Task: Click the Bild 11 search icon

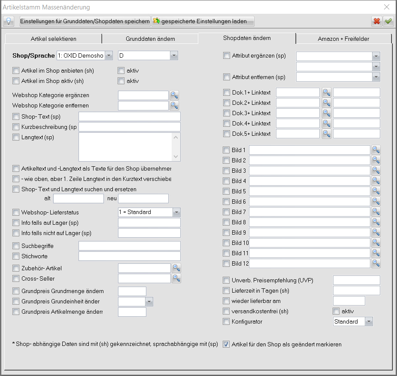Action: [376, 253]
